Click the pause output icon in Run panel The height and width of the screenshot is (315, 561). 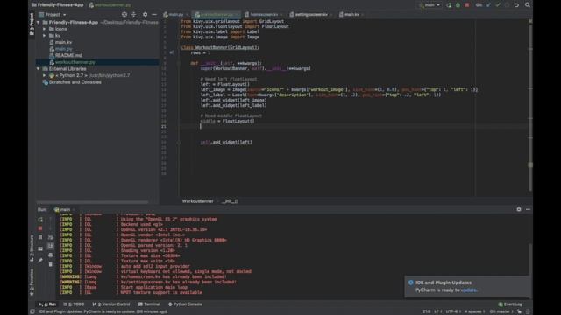point(40,237)
